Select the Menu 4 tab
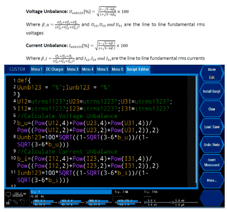Viewport: 227px width, 212px height. point(87,69)
